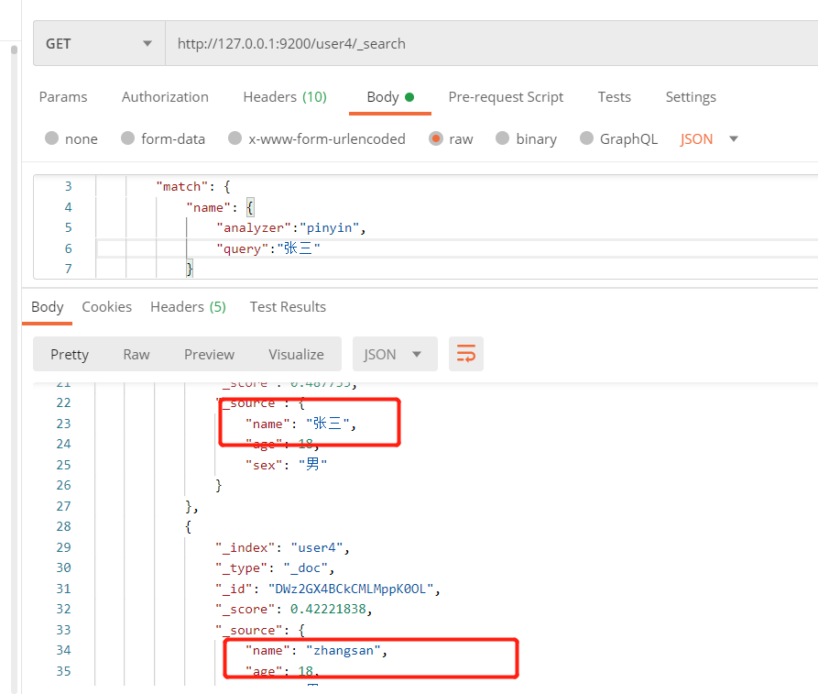Open the Pre-request Script tab
The width and height of the screenshot is (818, 694).
506,96
